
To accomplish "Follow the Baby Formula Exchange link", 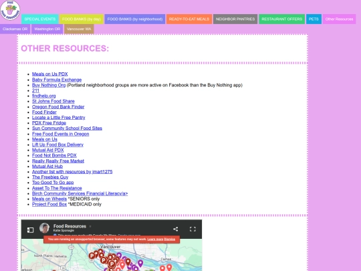I will point(57,80).
